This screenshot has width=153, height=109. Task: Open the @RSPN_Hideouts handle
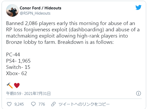[x=35, y=13]
